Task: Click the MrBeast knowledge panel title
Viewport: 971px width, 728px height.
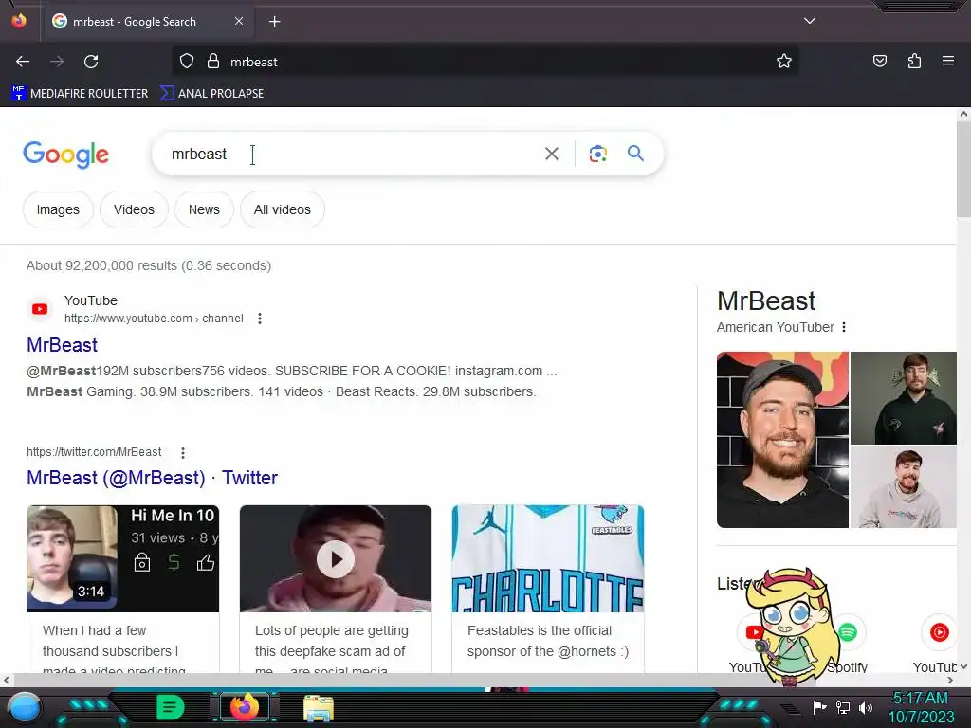Action: point(766,300)
